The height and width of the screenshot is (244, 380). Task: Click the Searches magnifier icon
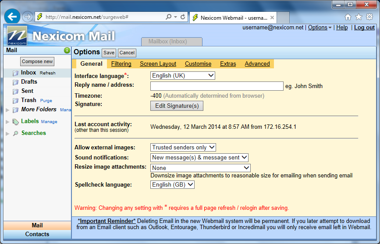pyautogui.click(x=15, y=133)
